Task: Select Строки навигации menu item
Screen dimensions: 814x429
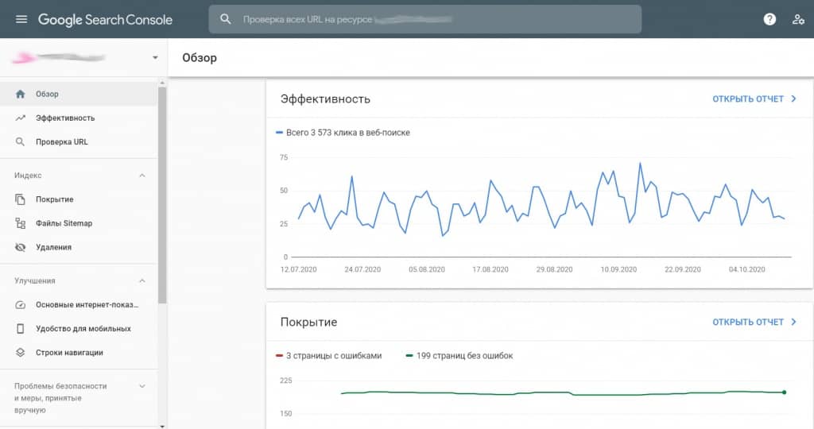Action: point(69,352)
